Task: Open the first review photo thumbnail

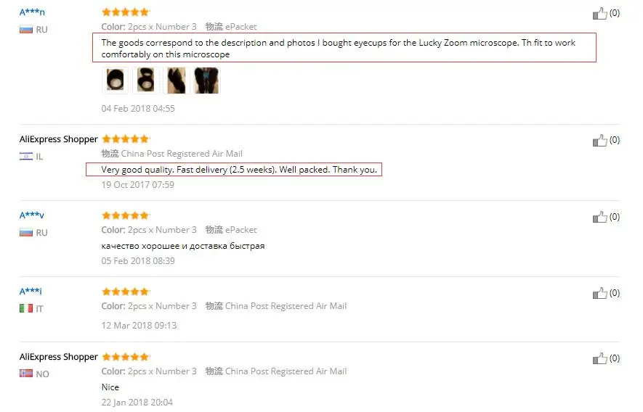Action: pyautogui.click(x=115, y=81)
